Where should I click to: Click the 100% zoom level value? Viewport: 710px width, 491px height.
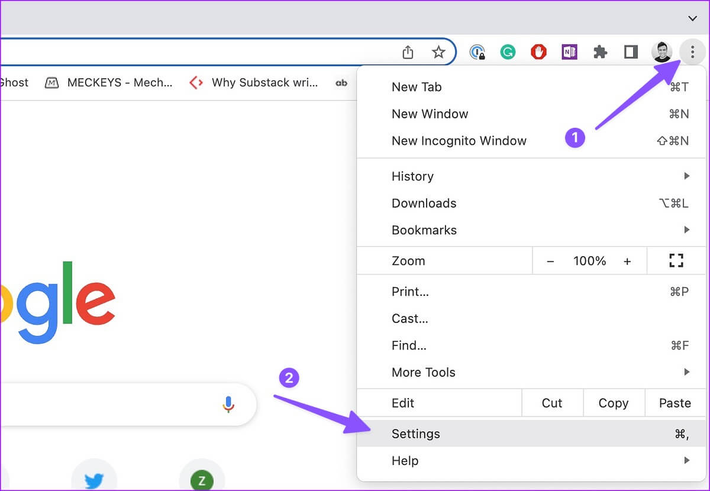589,261
